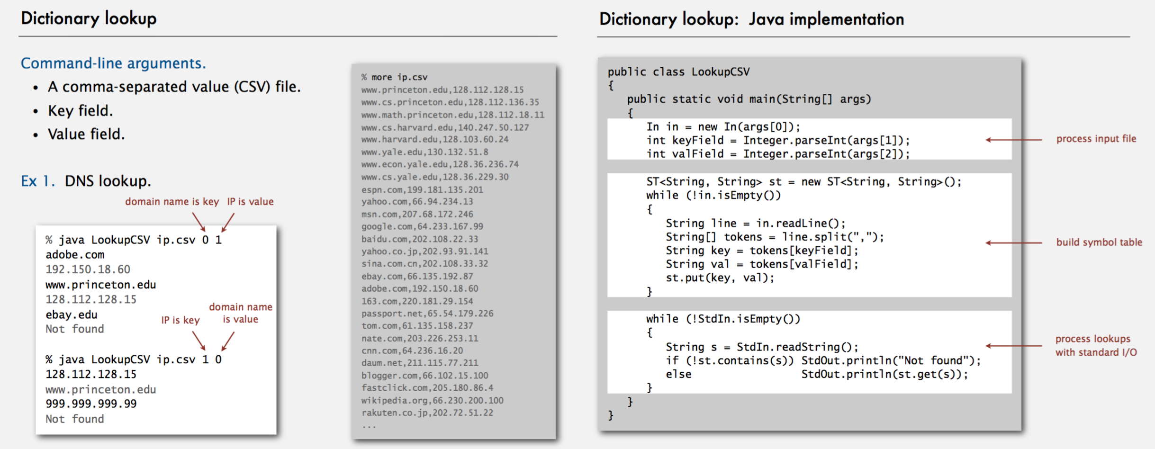Click the 'String[] tokens = line.split' line

tap(775, 237)
